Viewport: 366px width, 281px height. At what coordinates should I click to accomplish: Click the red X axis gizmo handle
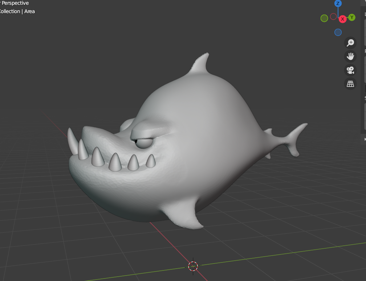[342, 19]
